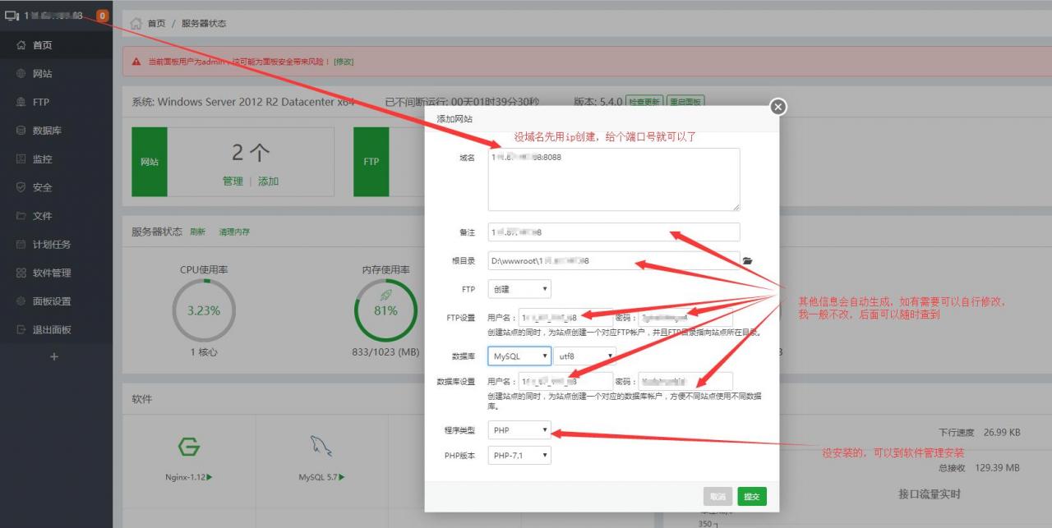Click the monitor icon at sidebar top
Image resolution: width=1052 pixels, height=528 pixels.
click(x=12, y=16)
